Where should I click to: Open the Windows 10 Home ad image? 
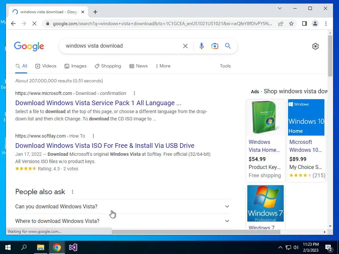tap(306, 117)
